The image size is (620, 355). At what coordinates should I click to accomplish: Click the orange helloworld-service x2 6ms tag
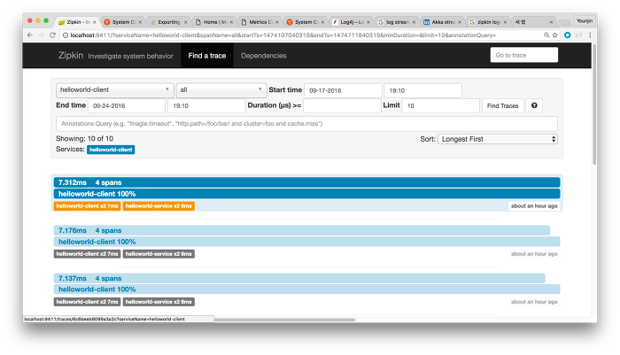point(159,205)
